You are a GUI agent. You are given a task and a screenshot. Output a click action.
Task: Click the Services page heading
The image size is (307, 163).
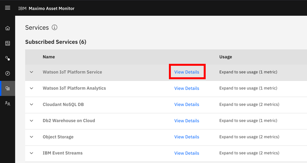click(37, 27)
